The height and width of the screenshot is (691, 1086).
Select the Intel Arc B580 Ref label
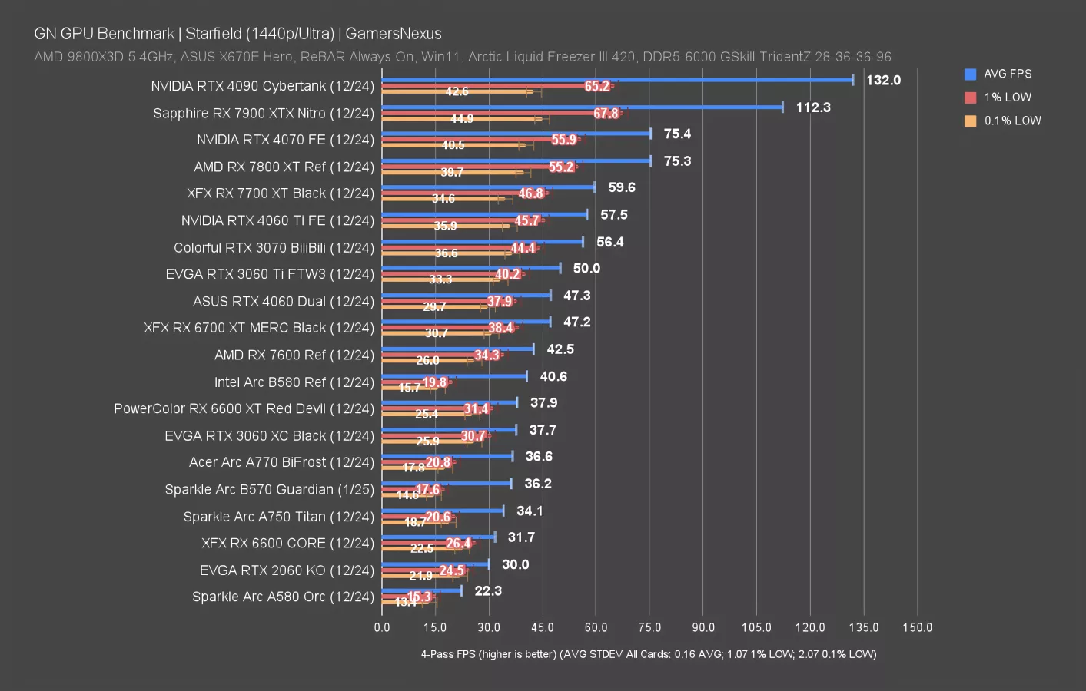(x=294, y=382)
